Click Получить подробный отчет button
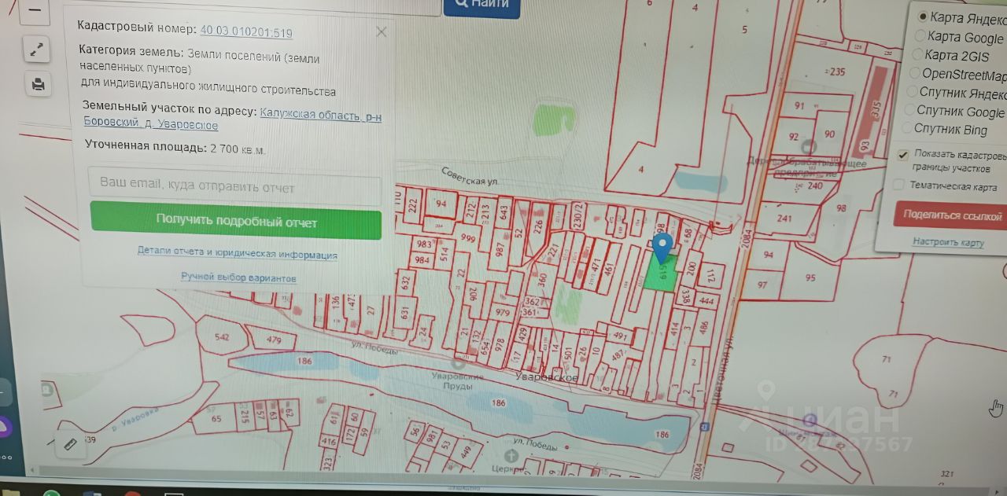The height and width of the screenshot is (496, 1007). pyautogui.click(x=236, y=222)
